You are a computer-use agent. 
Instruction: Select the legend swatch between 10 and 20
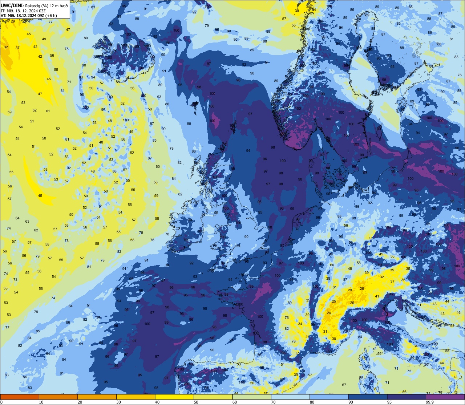coord(58,397)
